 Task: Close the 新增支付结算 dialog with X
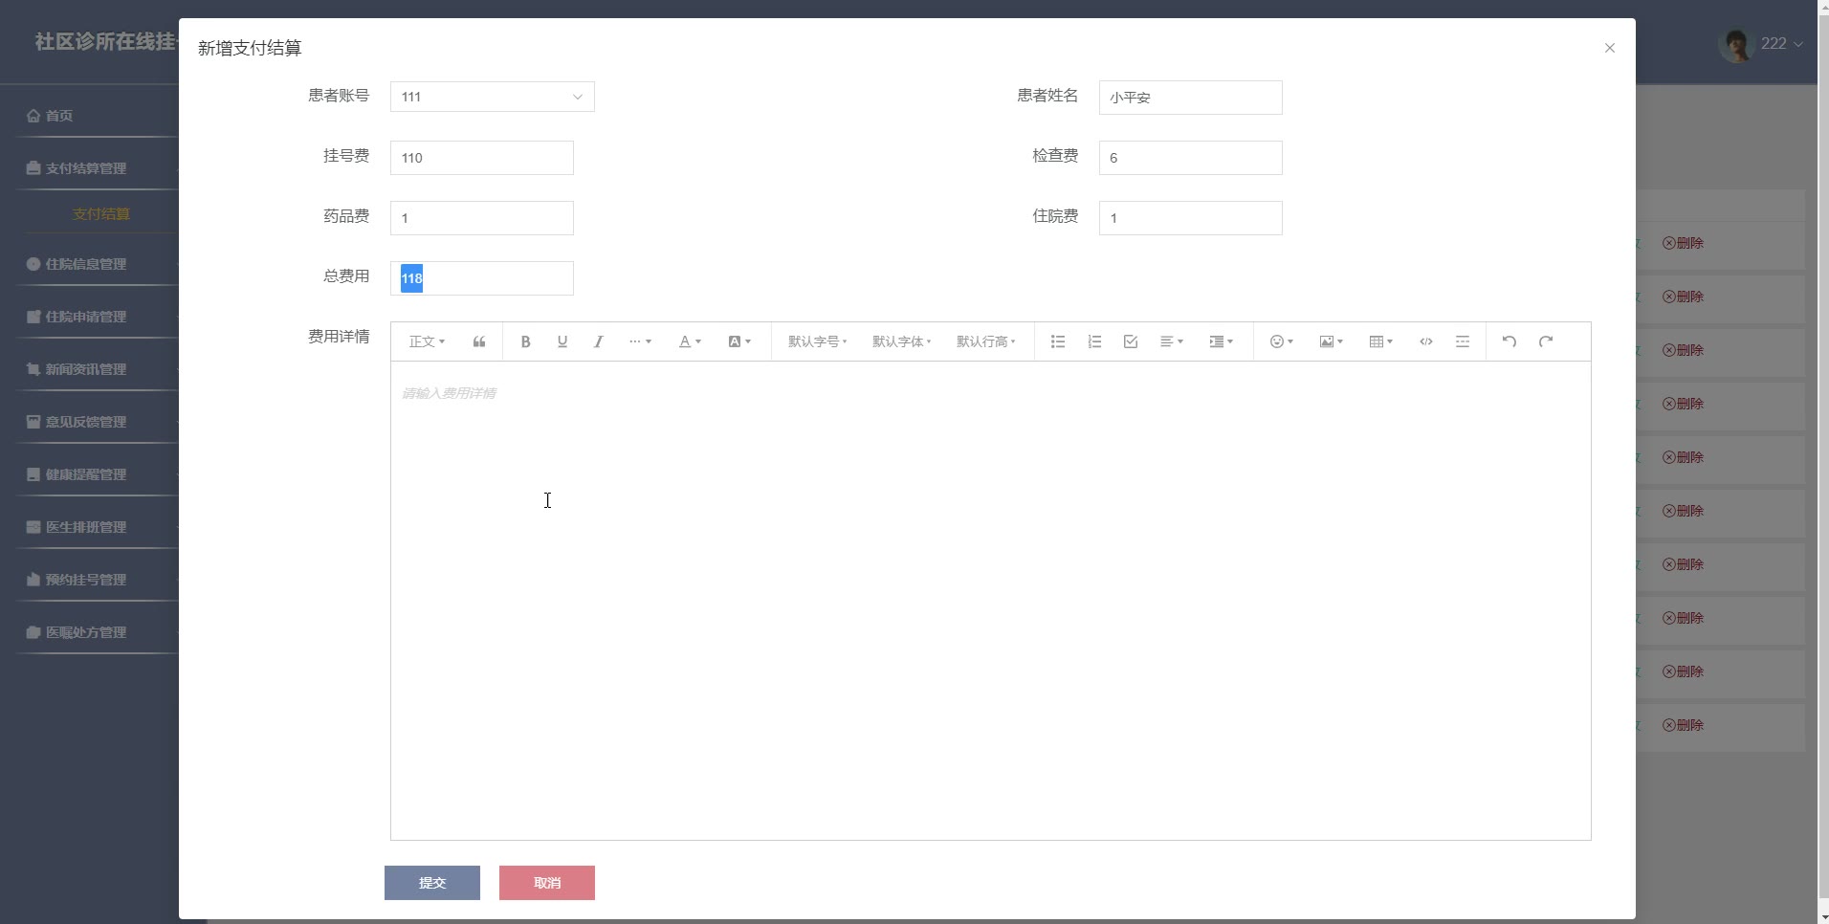click(1610, 48)
